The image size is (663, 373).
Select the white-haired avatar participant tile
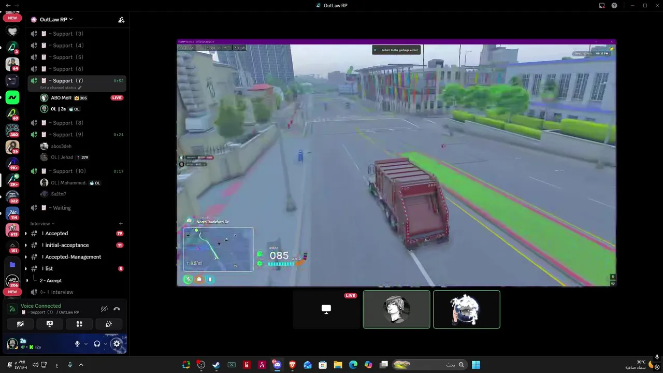(466, 309)
